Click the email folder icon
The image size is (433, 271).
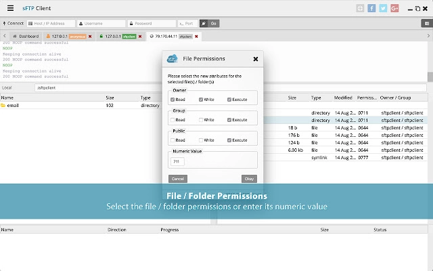pos(3,106)
